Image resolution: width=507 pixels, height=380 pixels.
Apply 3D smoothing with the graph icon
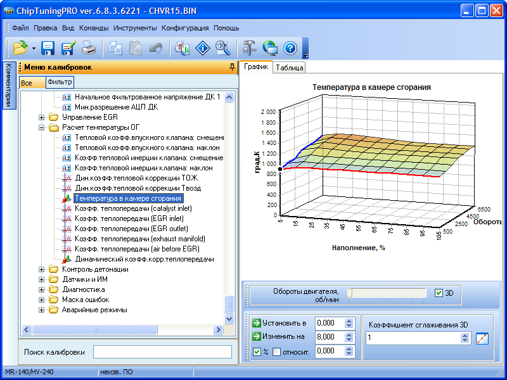click(x=483, y=338)
